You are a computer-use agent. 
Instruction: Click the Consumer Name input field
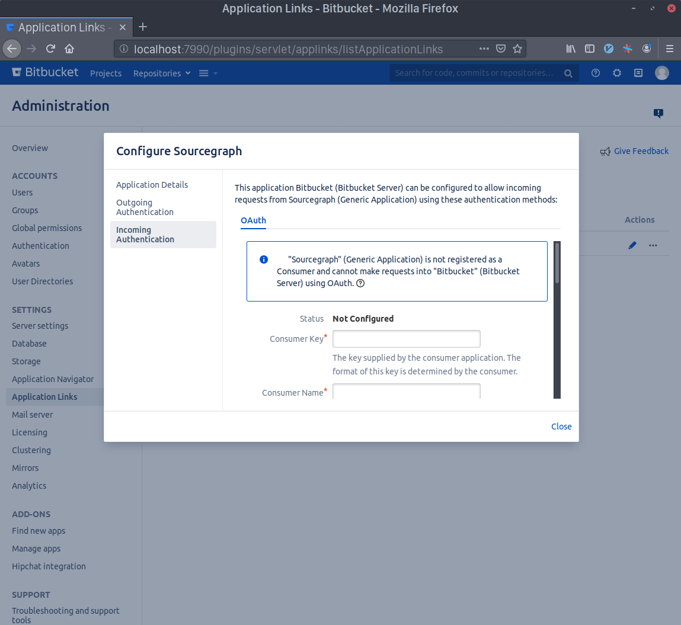click(406, 391)
